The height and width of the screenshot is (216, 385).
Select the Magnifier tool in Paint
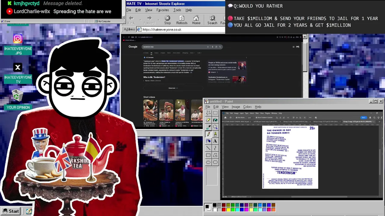[215, 127]
